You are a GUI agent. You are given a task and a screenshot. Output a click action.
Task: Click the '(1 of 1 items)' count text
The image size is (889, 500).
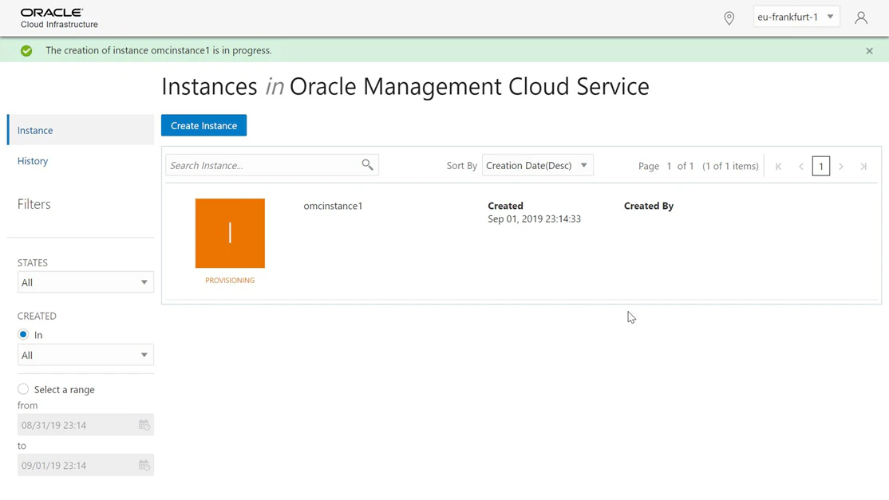[730, 166]
